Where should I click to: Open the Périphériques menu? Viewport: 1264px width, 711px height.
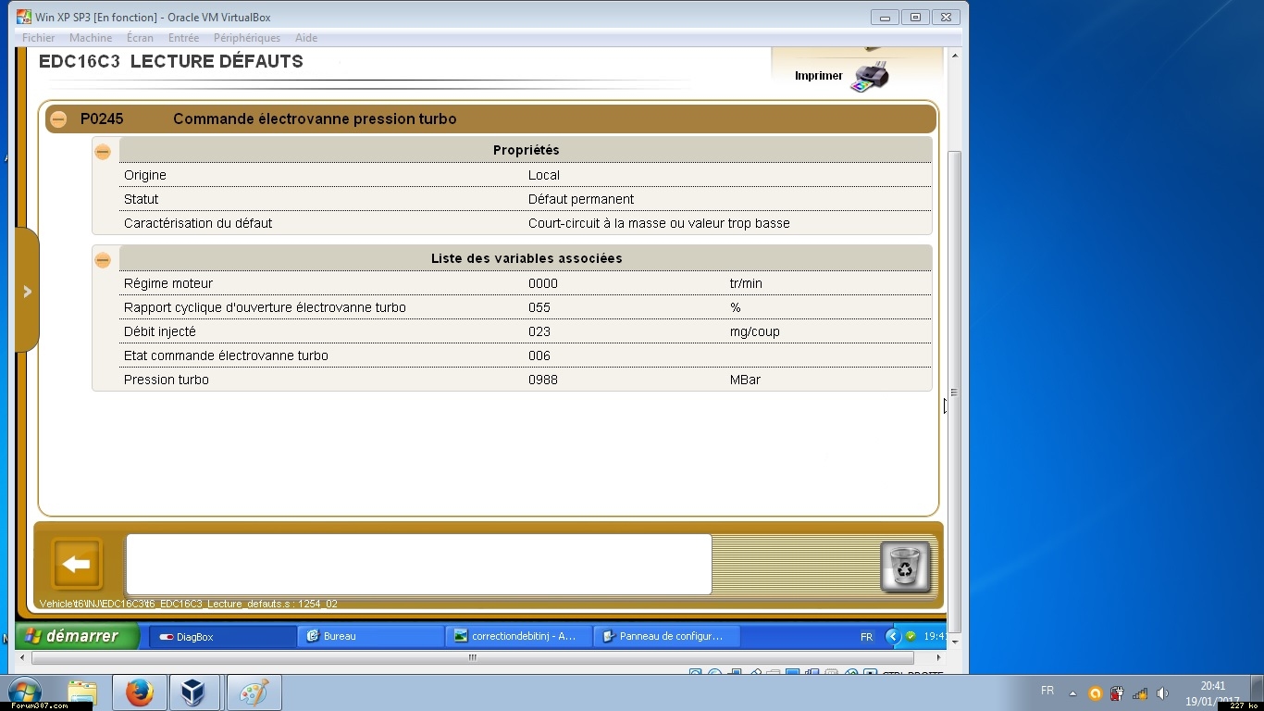click(246, 38)
